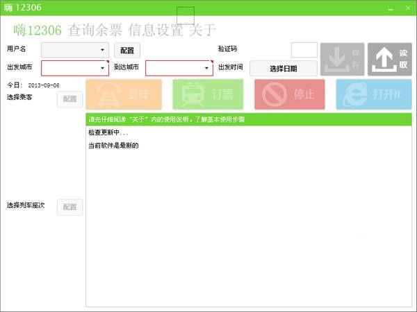Open the 关于 about tab
The image size is (417, 312).
[x=202, y=30]
